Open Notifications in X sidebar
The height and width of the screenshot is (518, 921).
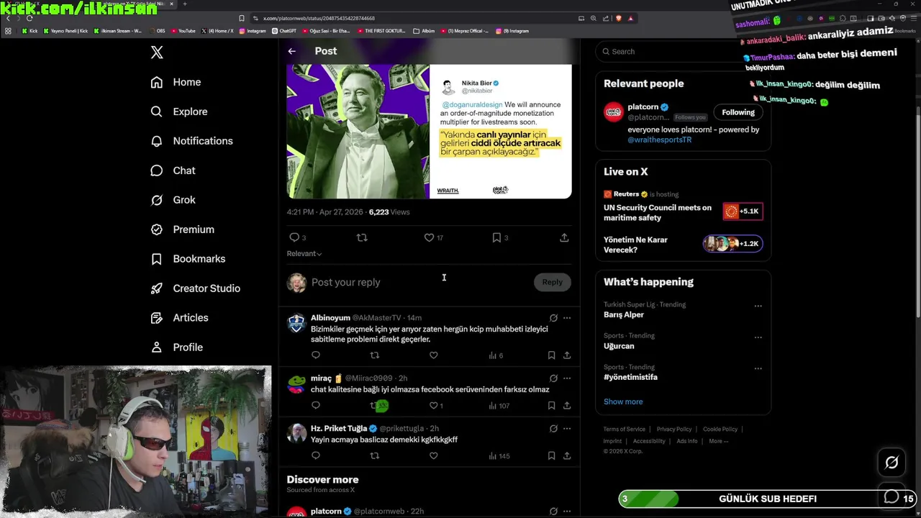pos(191,141)
